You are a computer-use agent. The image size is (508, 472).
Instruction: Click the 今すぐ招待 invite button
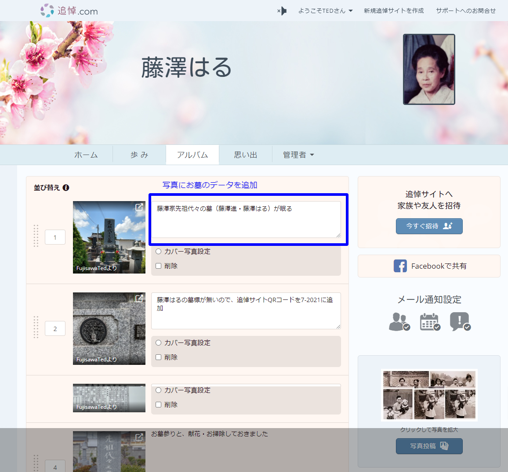[x=429, y=226]
